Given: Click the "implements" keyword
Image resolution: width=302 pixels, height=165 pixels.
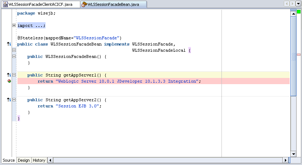Looking at the screenshot, I should coord(117,44).
